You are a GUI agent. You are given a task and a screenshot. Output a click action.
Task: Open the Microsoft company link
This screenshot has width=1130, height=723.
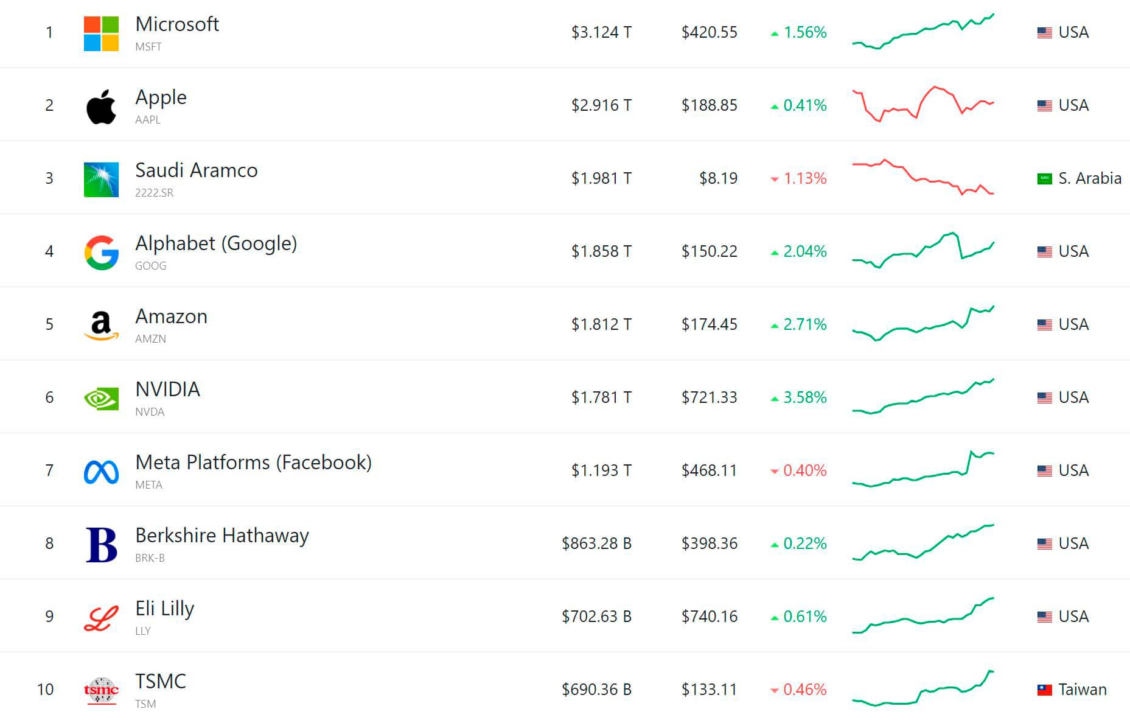[x=176, y=24]
